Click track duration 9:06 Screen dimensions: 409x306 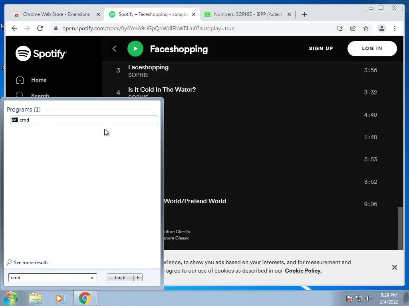click(x=370, y=204)
